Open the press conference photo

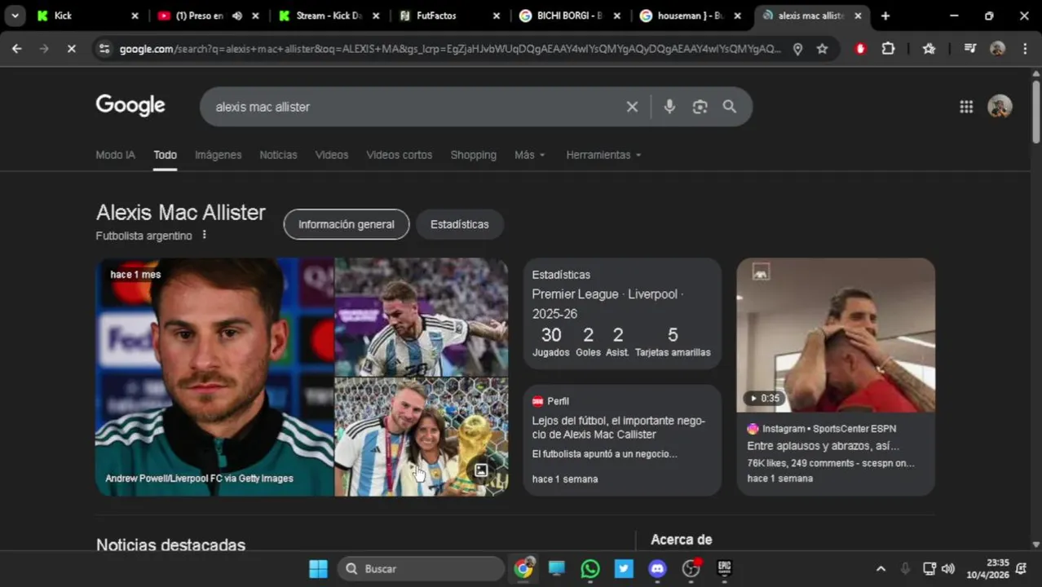coord(214,377)
